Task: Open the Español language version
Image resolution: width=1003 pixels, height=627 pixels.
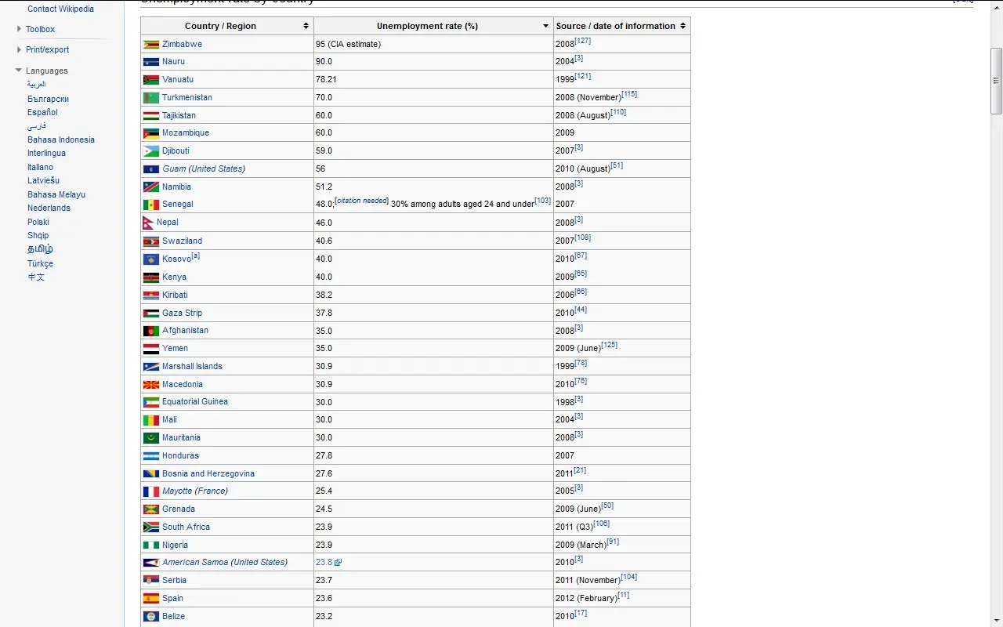Action: 42,112
